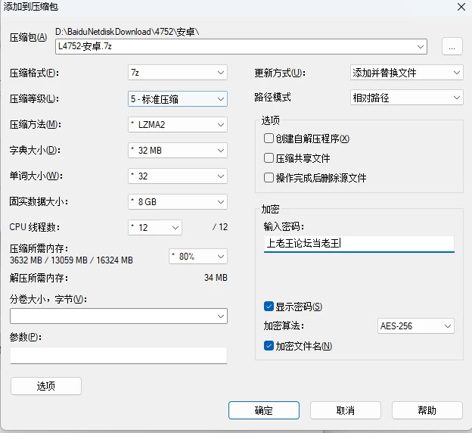Click the 选项 button at bottom left
This screenshot has height=433, width=472.
tap(45, 386)
